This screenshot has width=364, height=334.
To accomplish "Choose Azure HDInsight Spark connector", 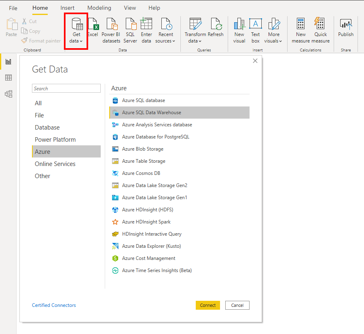I will [179, 222].
